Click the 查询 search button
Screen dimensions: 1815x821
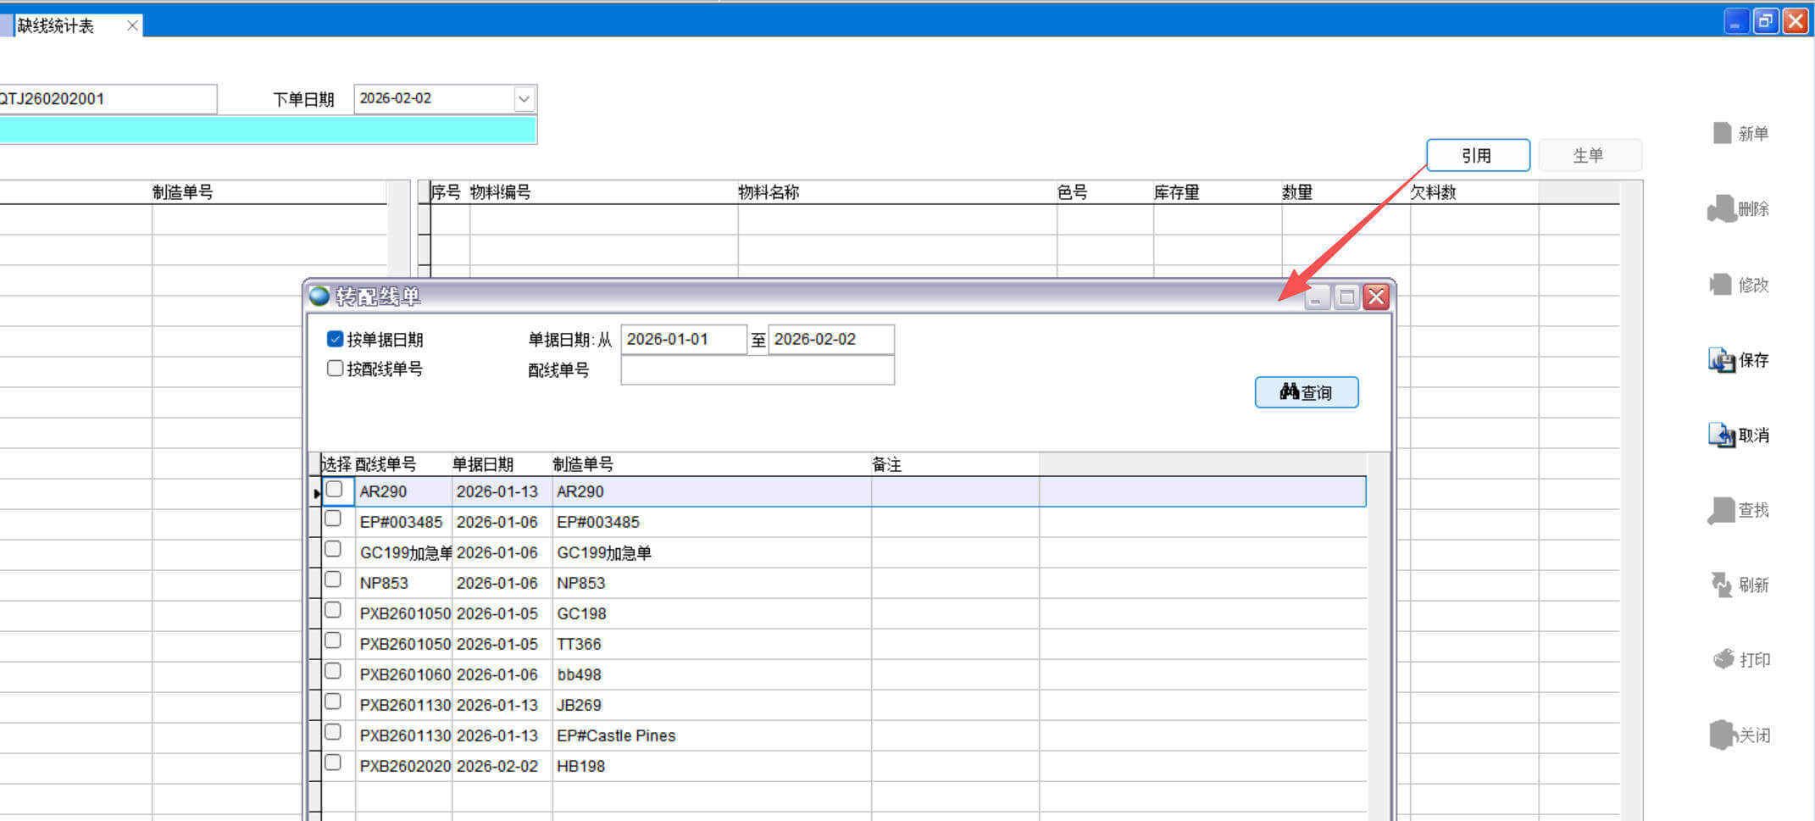click(1306, 392)
